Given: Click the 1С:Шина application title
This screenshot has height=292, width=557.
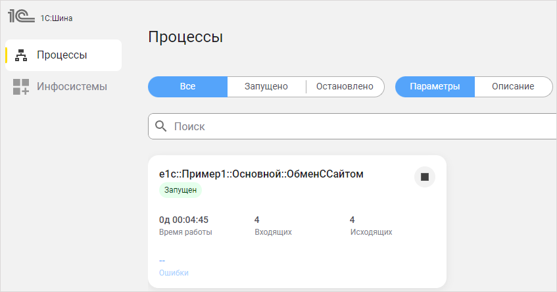Looking at the screenshot, I should click(56, 18).
